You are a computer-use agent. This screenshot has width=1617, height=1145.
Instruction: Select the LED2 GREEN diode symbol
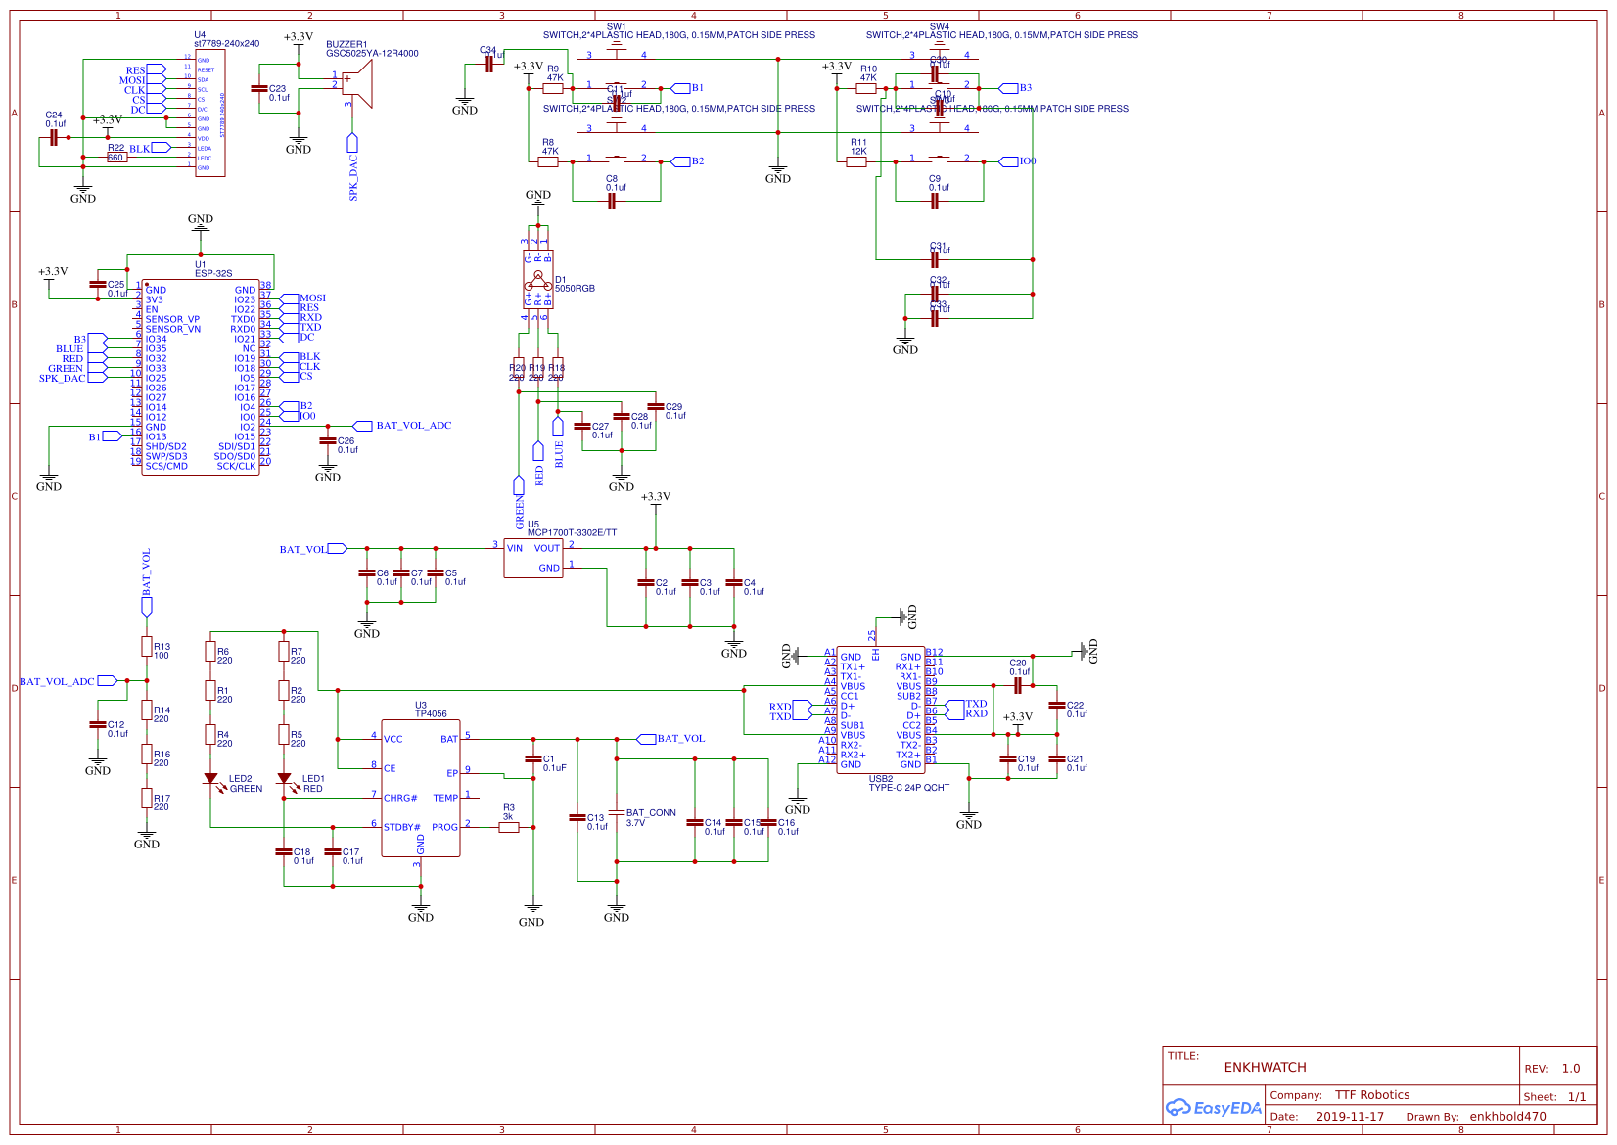pyautogui.click(x=210, y=779)
